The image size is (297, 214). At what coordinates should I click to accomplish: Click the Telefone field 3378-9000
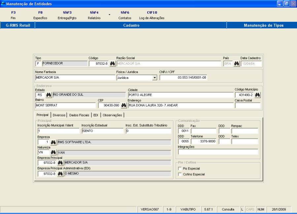coord(204,141)
